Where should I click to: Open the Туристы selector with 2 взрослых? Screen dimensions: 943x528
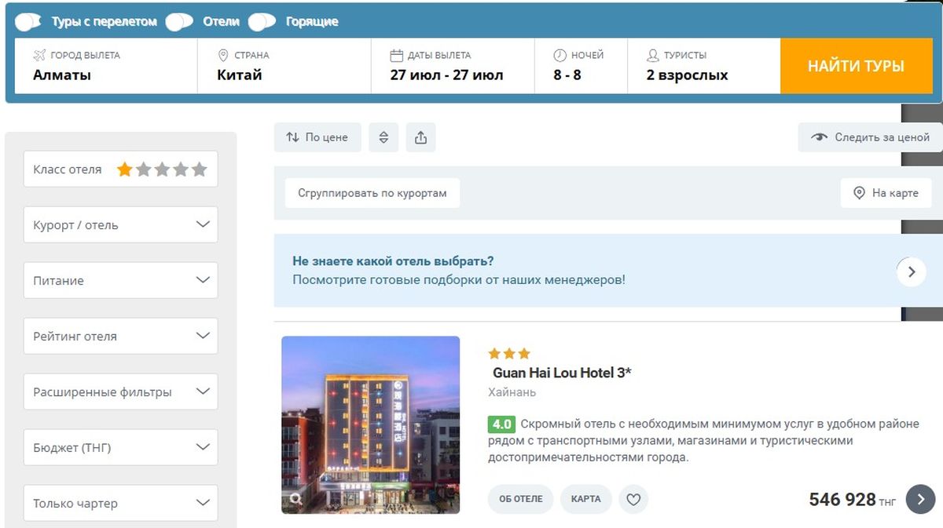coord(703,66)
